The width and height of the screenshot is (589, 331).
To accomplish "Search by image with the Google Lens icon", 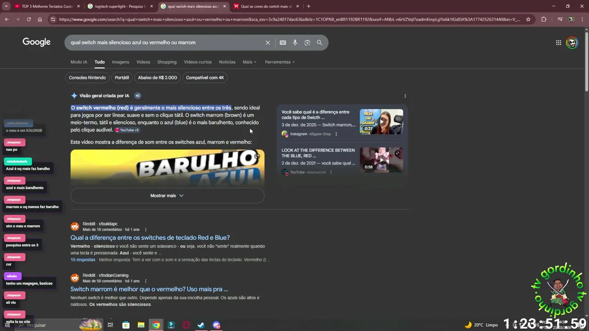I will [307, 42].
